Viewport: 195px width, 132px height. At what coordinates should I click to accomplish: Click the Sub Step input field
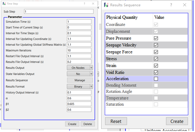59,12
